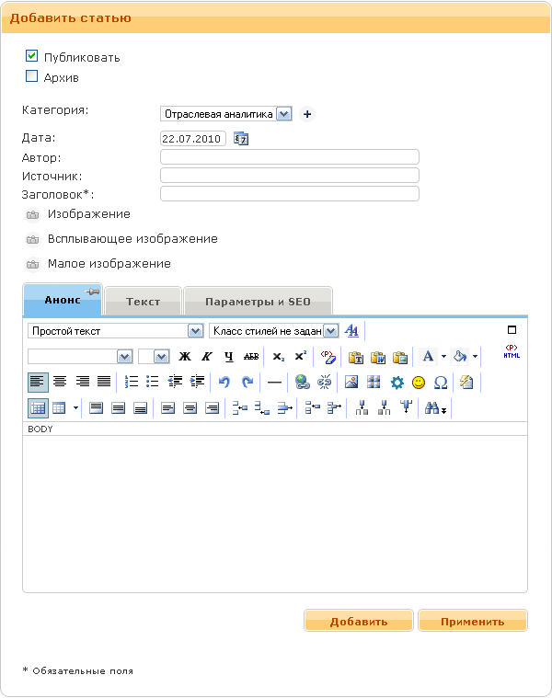Click the Применить button
Image resolution: width=552 pixels, height=698 pixels.
(472, 622)
